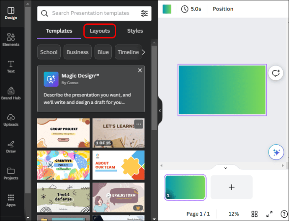Select the Draw tool
The height and width of the screenshot is (221, 289).
pyautogui.click(x=11, y=147)
